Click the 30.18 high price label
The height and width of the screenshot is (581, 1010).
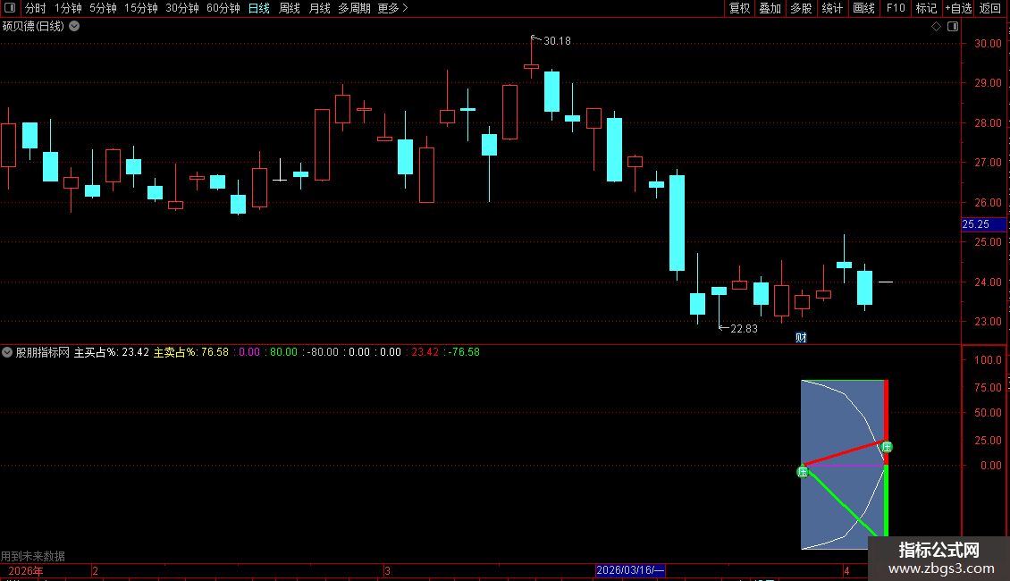557,41
